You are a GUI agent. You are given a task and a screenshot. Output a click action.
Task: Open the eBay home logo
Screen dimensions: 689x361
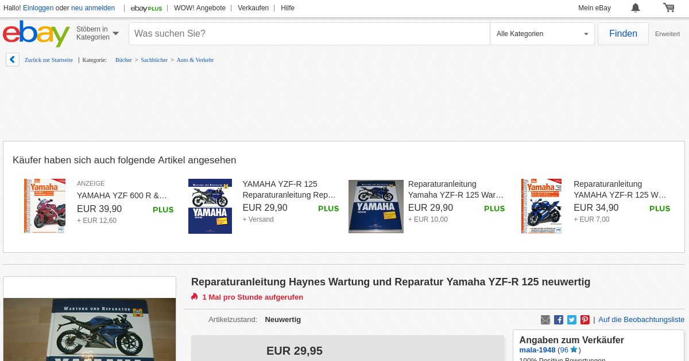point(36,34)
